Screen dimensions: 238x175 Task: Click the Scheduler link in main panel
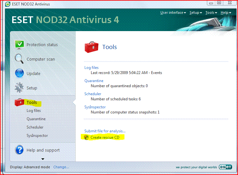pos(93,94)
